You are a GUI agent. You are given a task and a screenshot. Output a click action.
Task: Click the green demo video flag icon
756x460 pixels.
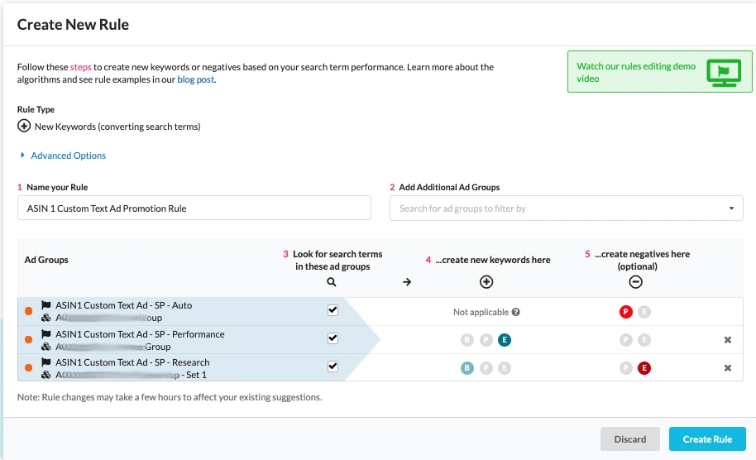pos(723,72)
